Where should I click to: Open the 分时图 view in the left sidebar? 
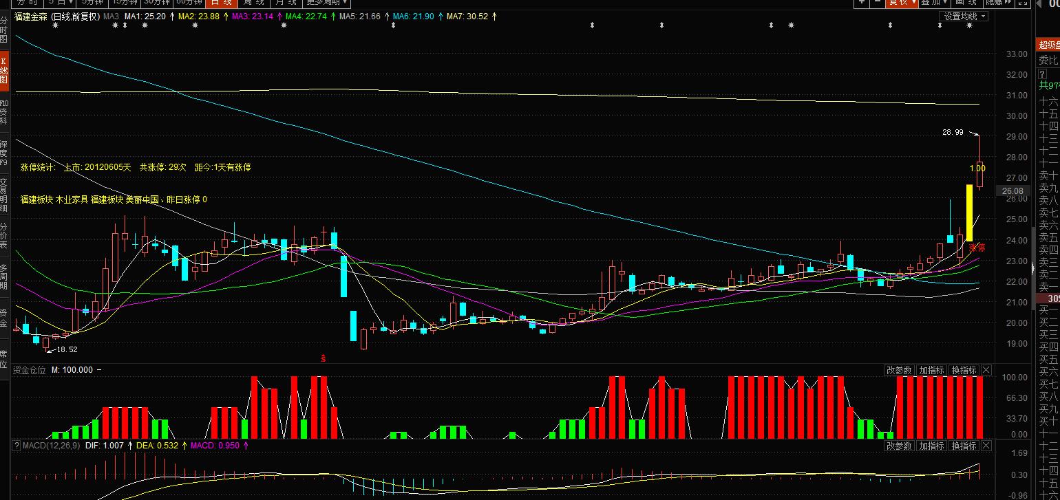pos(4,30)
